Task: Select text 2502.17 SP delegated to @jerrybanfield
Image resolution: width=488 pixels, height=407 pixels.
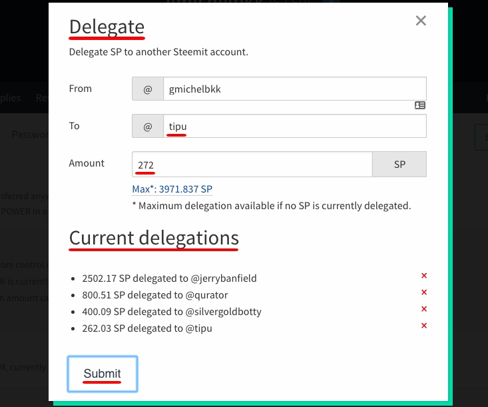Action: click(169, 278)
